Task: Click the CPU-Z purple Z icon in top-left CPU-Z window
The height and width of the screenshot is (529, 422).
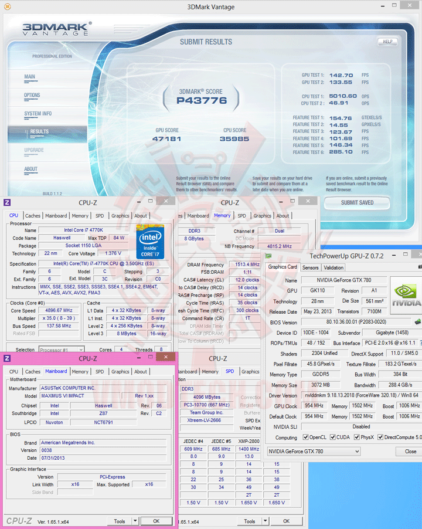Action: [x=7, y=202]
